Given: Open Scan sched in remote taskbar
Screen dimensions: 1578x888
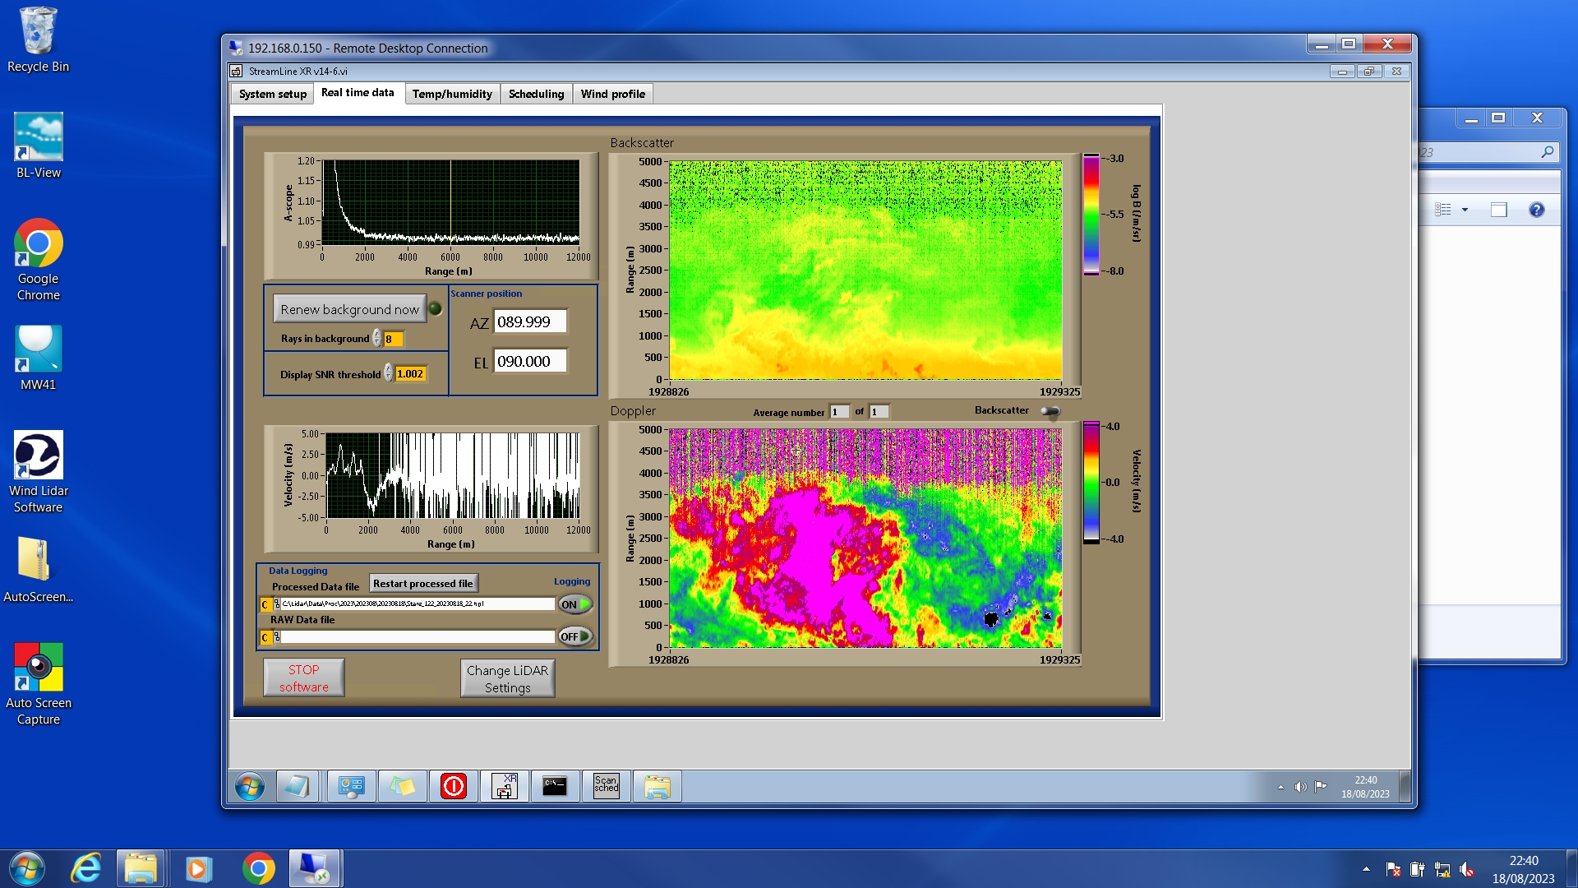Looking at the screenshot, I should (x=606, y=786).
